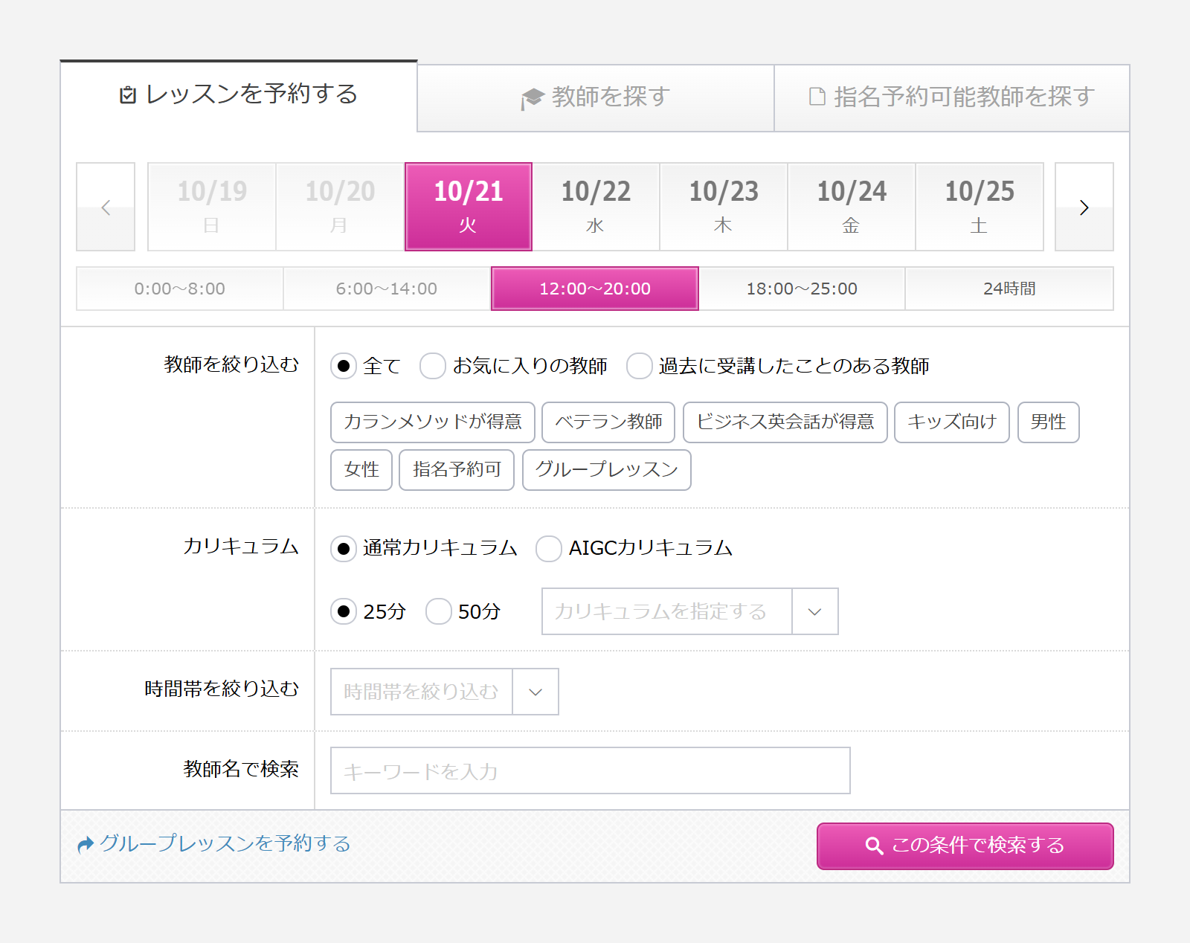Screen dimensions: 1190x943
Task: Toggle the キッズ向け filter tag
Action: pos(952,422)
